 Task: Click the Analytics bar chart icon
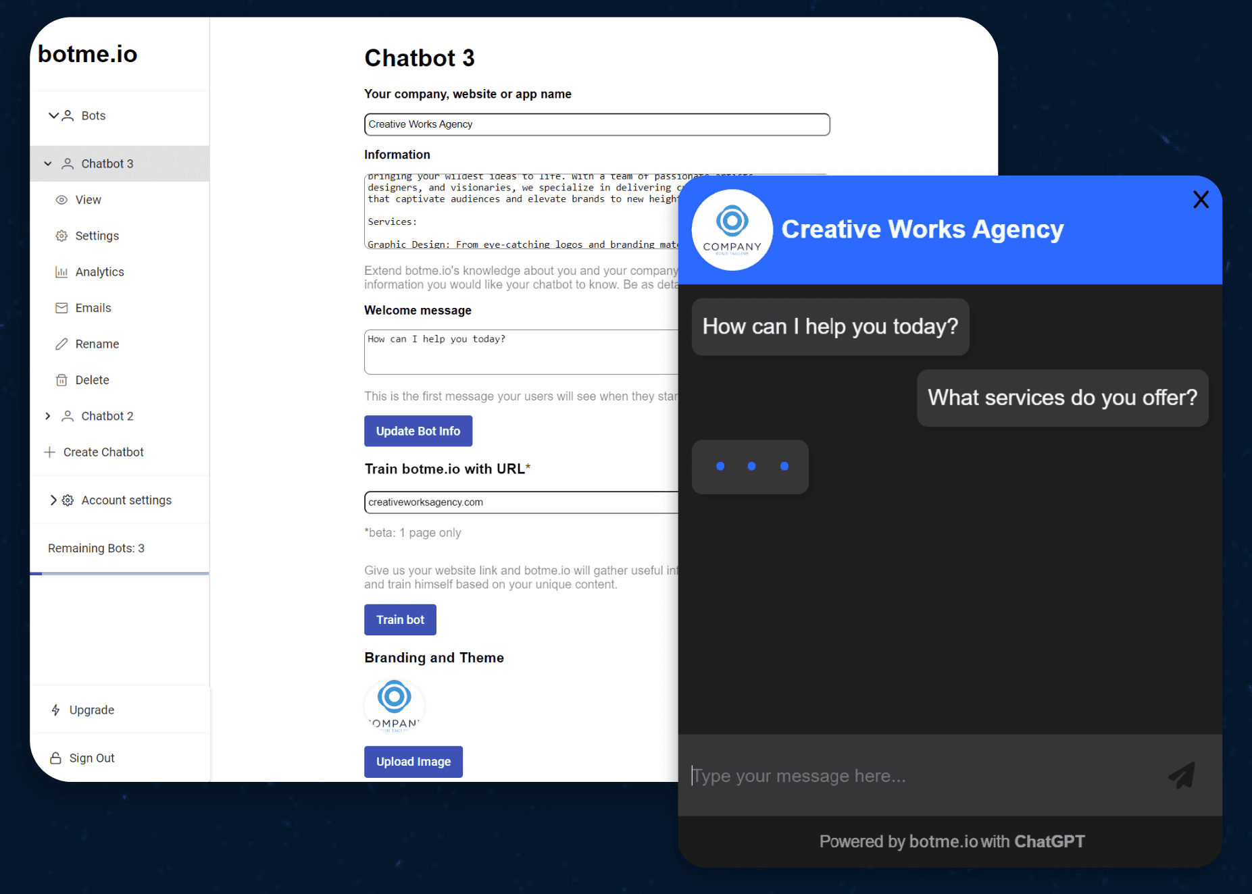click(x=61, y=271)
